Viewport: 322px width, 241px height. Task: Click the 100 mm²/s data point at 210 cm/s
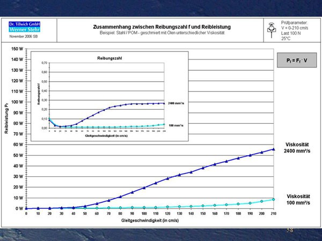(273, 199)
